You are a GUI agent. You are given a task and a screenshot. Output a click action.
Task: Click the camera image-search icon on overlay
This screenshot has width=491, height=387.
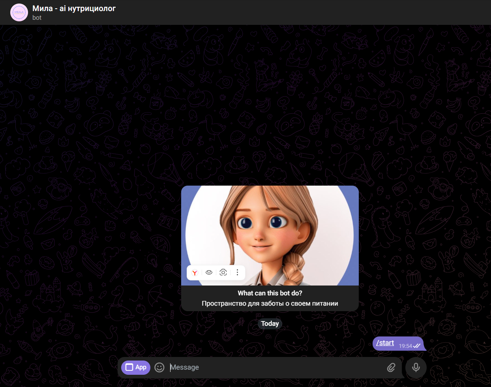click(x=223, y=272)
